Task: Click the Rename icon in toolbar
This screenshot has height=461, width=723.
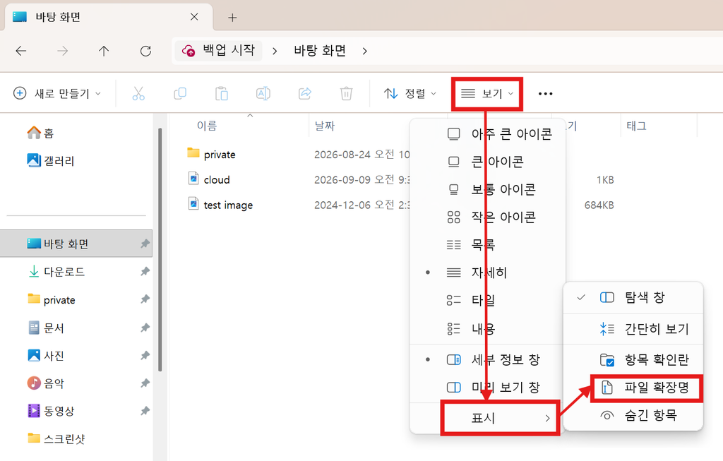Action: (263, 94)
